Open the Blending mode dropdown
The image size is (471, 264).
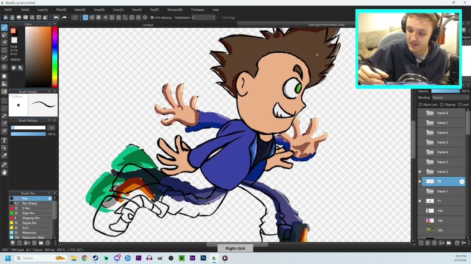[x=451, y=98]
